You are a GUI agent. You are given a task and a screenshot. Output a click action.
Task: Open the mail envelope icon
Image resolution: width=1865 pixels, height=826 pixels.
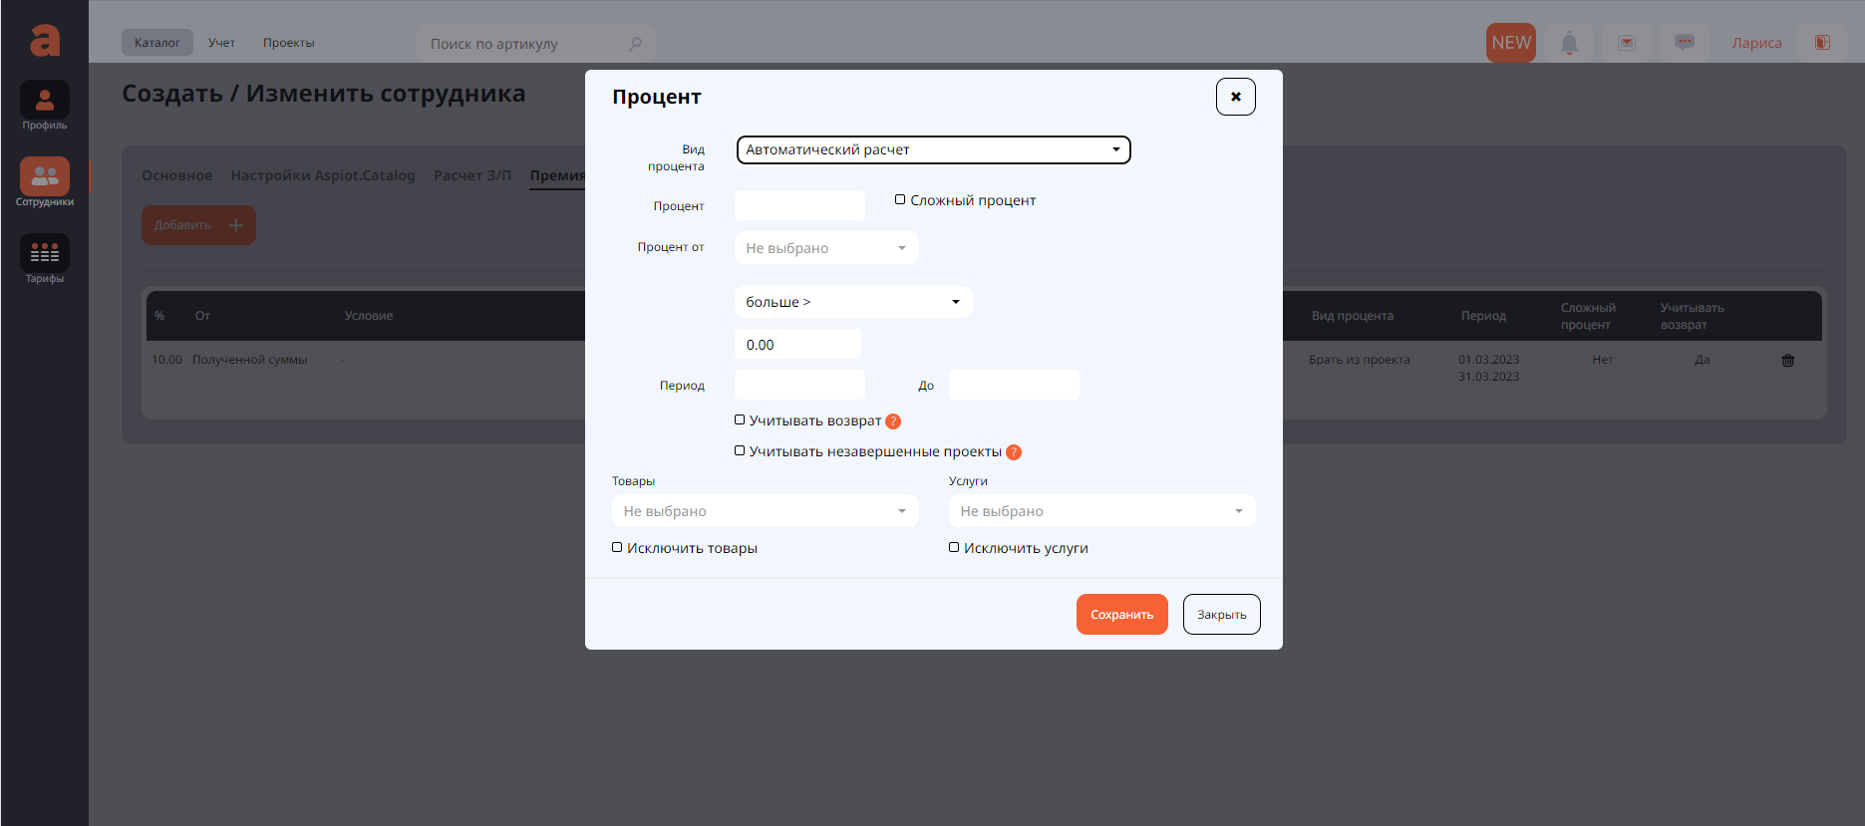pos(1627,43)
